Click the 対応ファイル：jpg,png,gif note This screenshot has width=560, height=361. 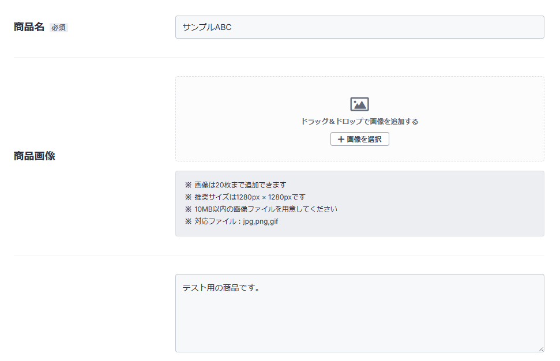click(231, 221)
